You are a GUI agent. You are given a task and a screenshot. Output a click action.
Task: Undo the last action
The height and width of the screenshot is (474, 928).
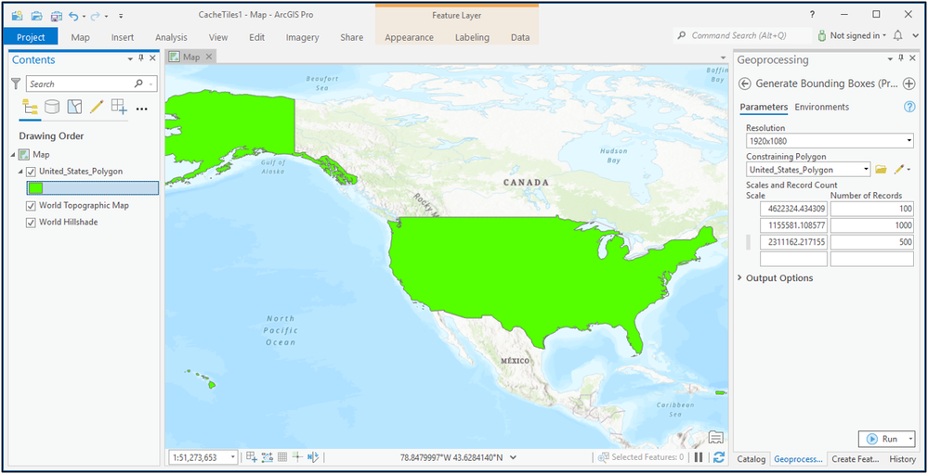(73, 16)
